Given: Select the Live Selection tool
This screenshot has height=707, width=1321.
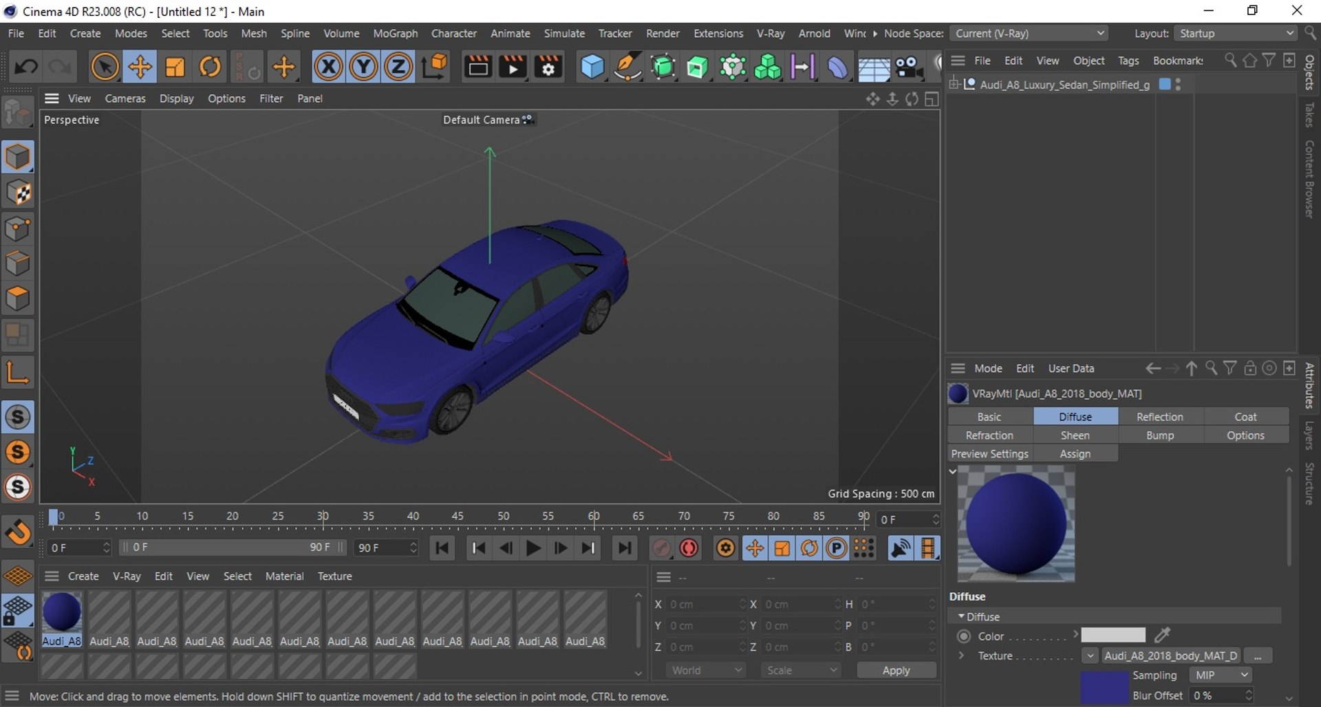Looking at the screenshot, I should point(105,67).
